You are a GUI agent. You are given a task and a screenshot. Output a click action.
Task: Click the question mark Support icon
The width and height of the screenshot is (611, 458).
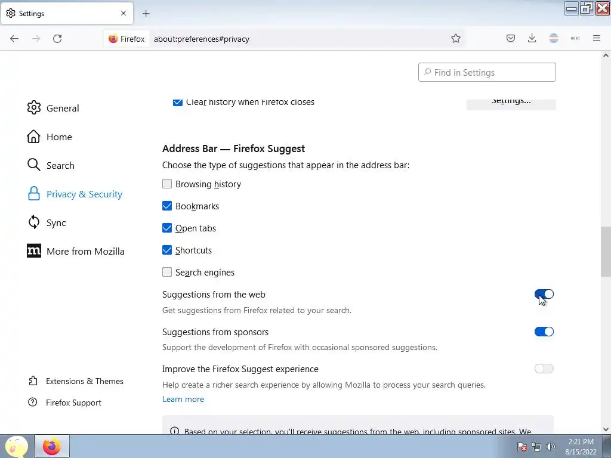click(x=33, y=402)
